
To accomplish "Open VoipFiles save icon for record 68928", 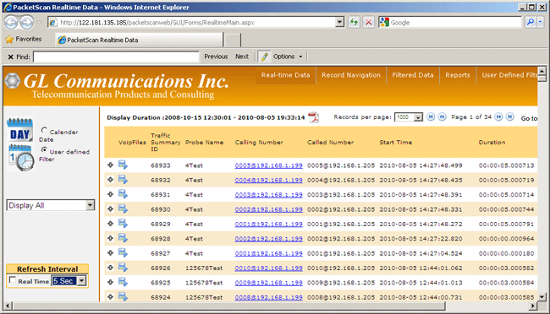I will 123,238.
